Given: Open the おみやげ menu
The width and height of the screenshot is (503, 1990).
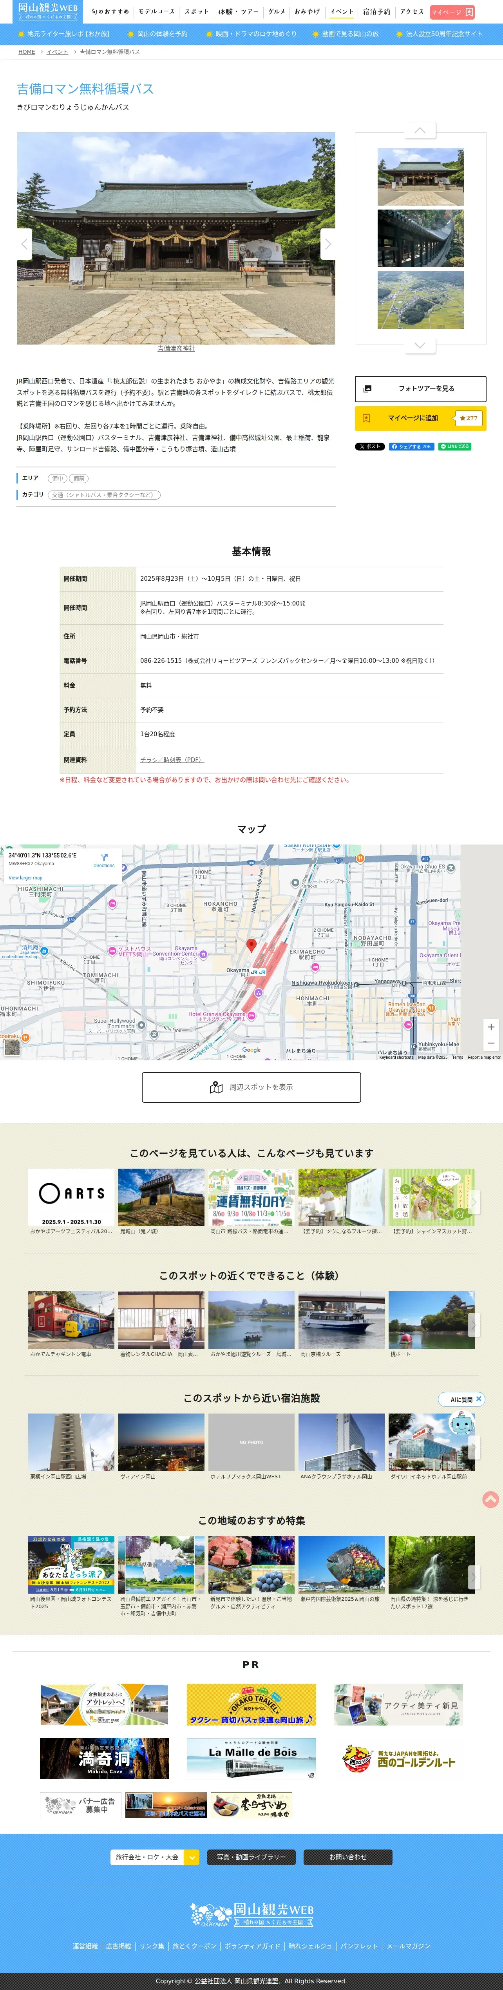Looking at the screenshot, I should (307, 12).
